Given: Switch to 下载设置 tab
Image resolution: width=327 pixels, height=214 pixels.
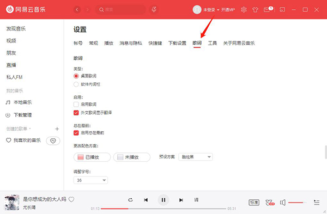Looking at the screenshot, I should 177,43.
